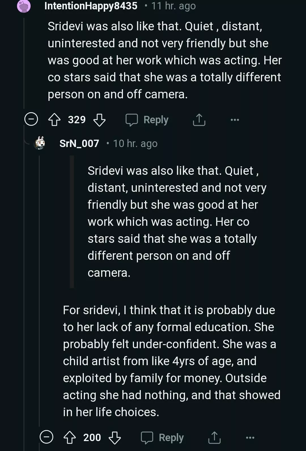Share SrN_007's reply
Viewport: 306px width, 451px height.
[x=214, y=437]
